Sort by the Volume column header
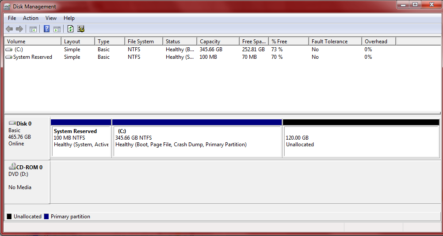443x236 pixels. coord(33,42)
